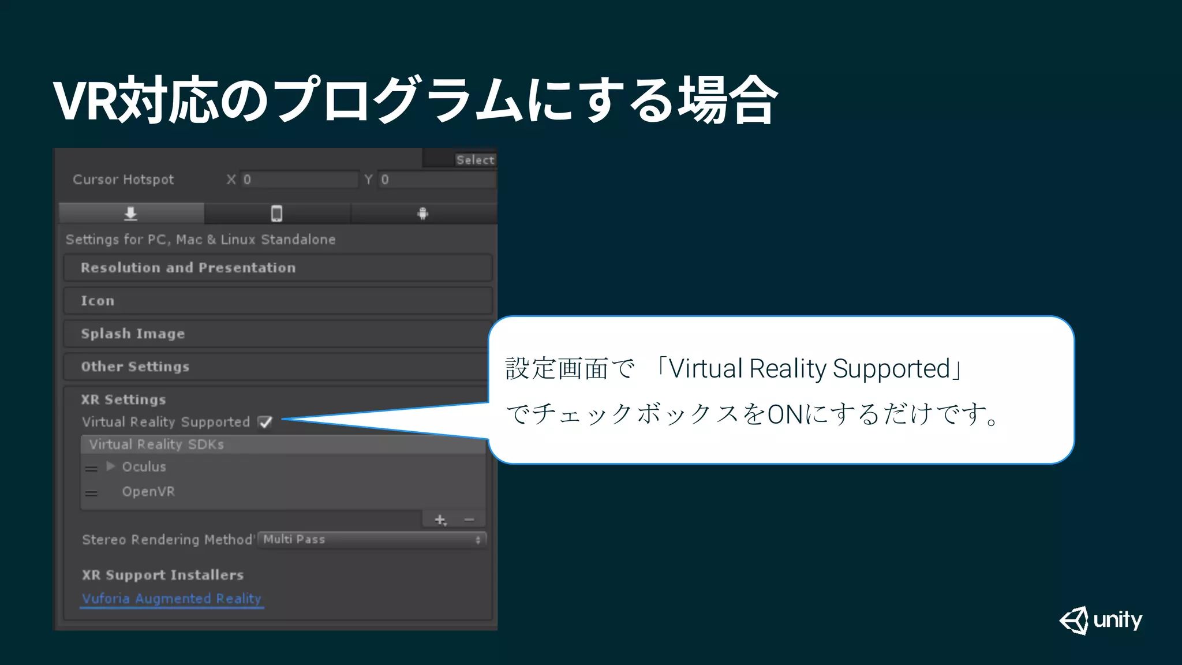Click the Cursor Hotspot label

click(124, 180)
